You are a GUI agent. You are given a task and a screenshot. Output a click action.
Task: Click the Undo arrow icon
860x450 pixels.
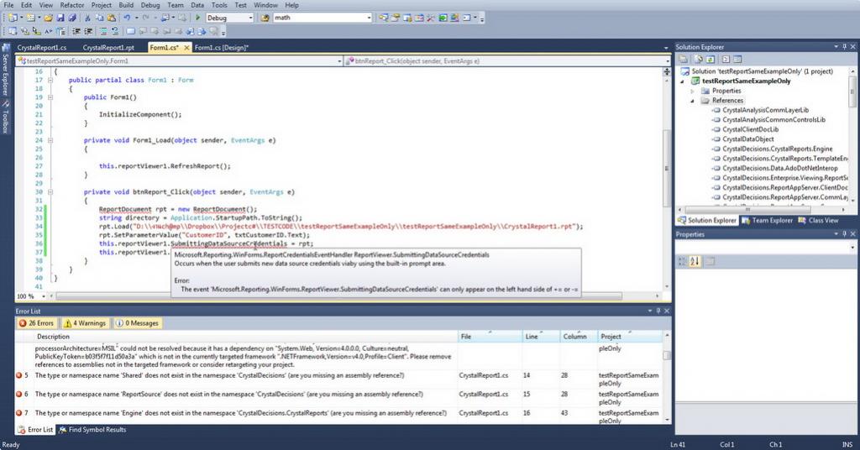(128, 18)
